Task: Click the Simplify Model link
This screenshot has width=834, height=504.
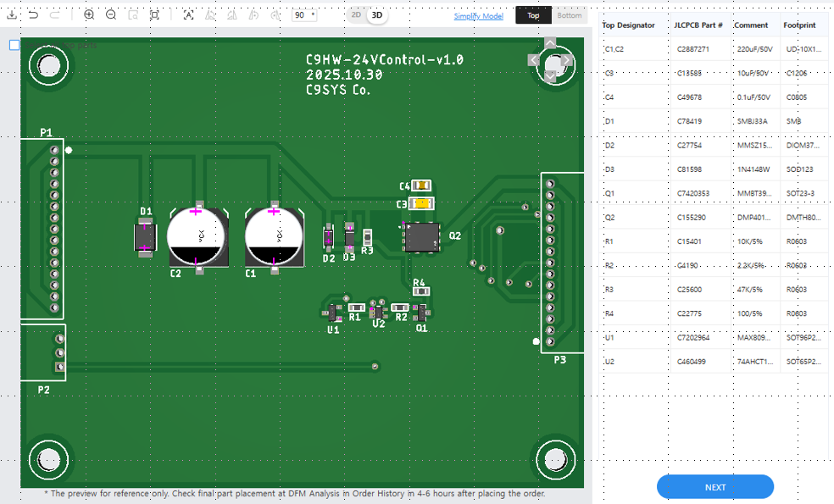Action: (x=478, y=16)
